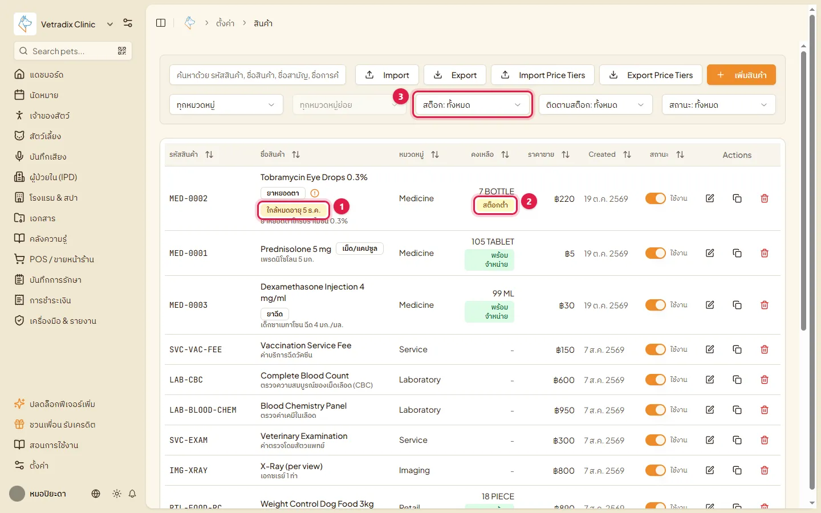The image size is (821, 513).
Task: Disable the MED-0002 active status switch
Action: tap(655, 198)
